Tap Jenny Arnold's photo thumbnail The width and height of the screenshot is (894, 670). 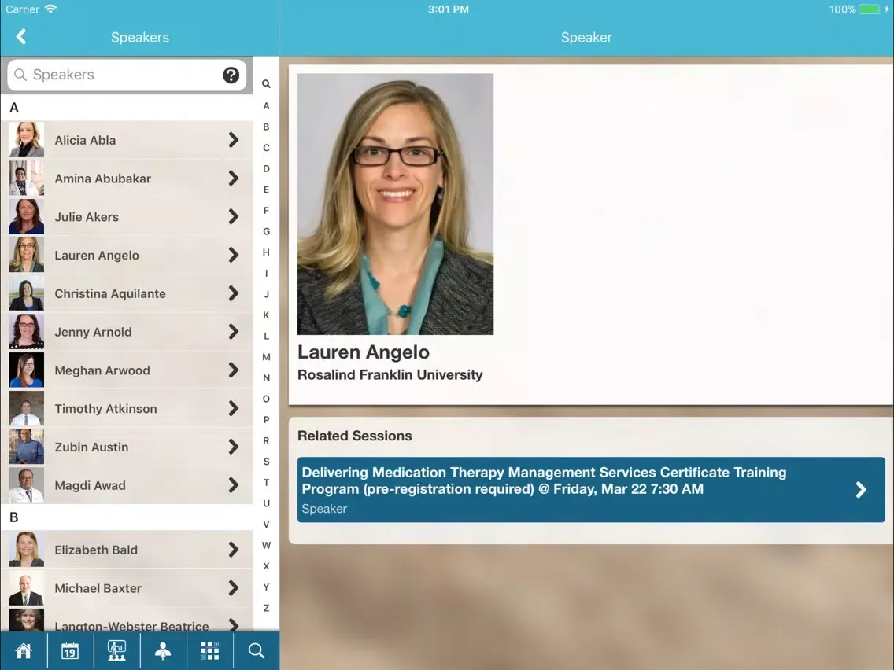[x=26, y=332]
